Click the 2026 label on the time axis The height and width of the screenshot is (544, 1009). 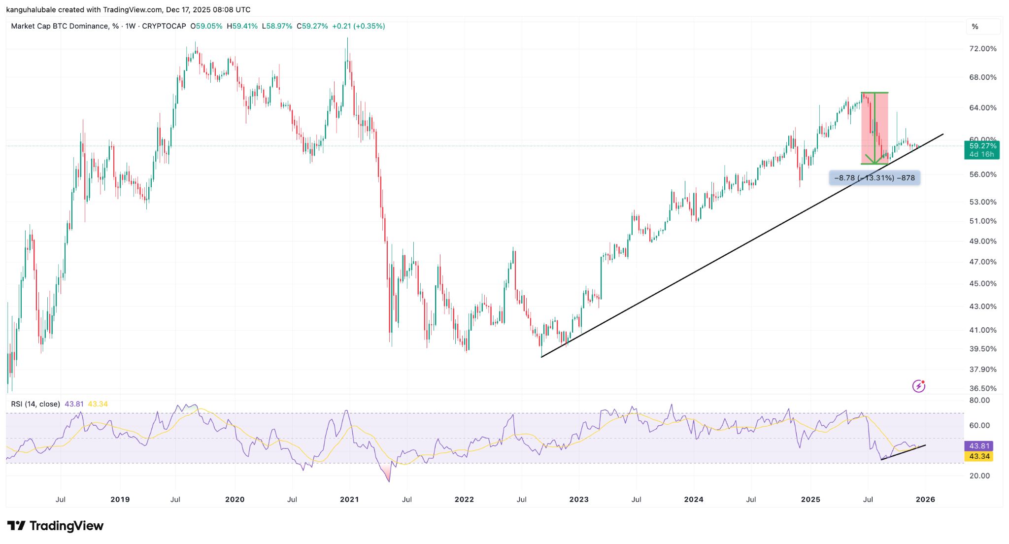click(925, 499)
